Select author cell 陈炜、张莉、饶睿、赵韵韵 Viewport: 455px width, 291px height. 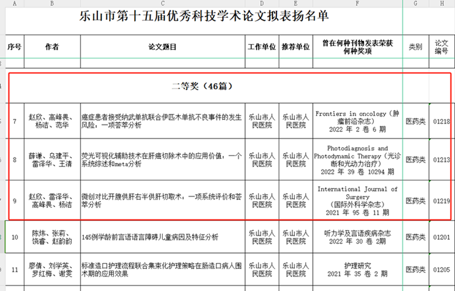(52, 237)
